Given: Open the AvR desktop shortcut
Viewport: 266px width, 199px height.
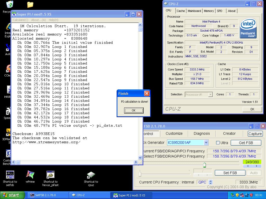Looking at the screenshot, I should 8,48.
